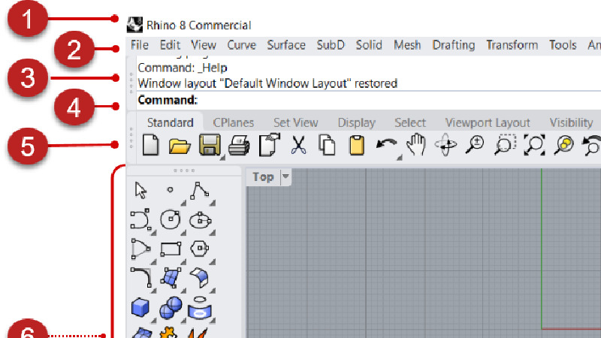Switch to the CPlanes toolbar tab
Viewport: 601px width, 338px height.
pyautogui.click(x=234, y=122)
